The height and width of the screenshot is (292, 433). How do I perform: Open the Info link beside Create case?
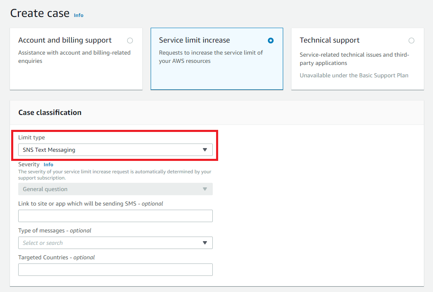coord(78,15)
